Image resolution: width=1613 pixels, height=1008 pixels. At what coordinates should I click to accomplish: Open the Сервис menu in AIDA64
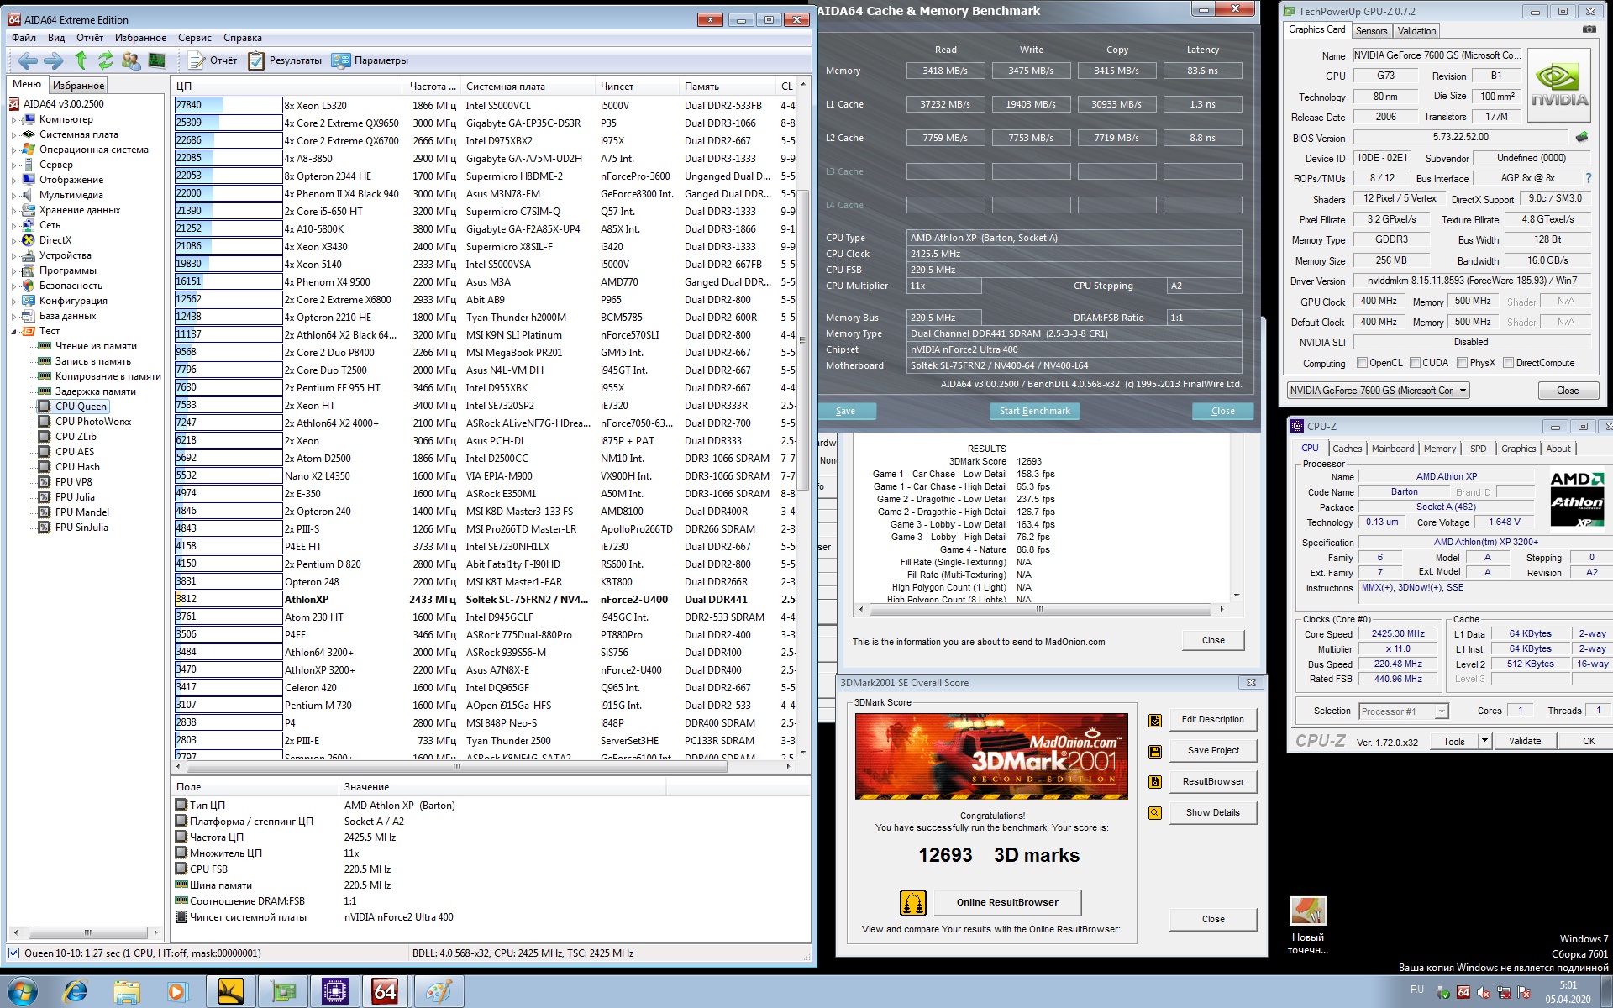click(x=194, y=38)
